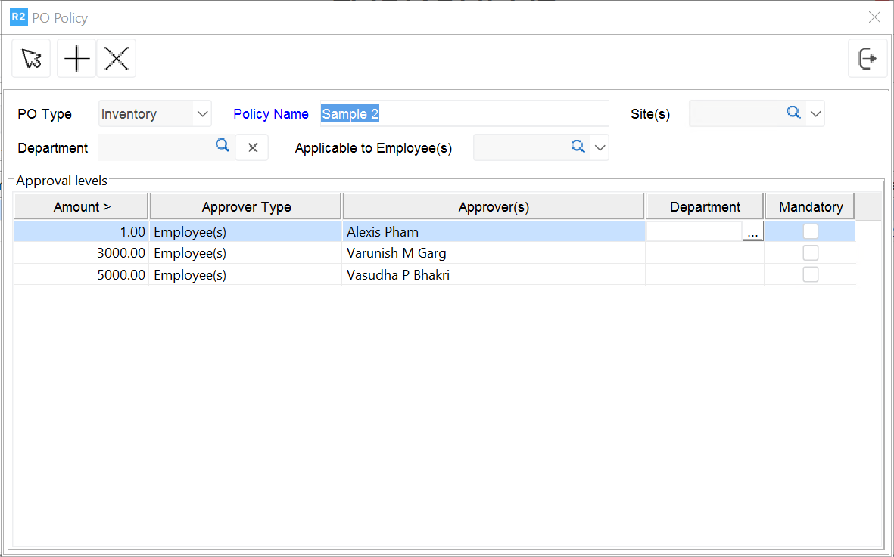
Task: Clear the Department field with x button
Action: coord(252,148)
